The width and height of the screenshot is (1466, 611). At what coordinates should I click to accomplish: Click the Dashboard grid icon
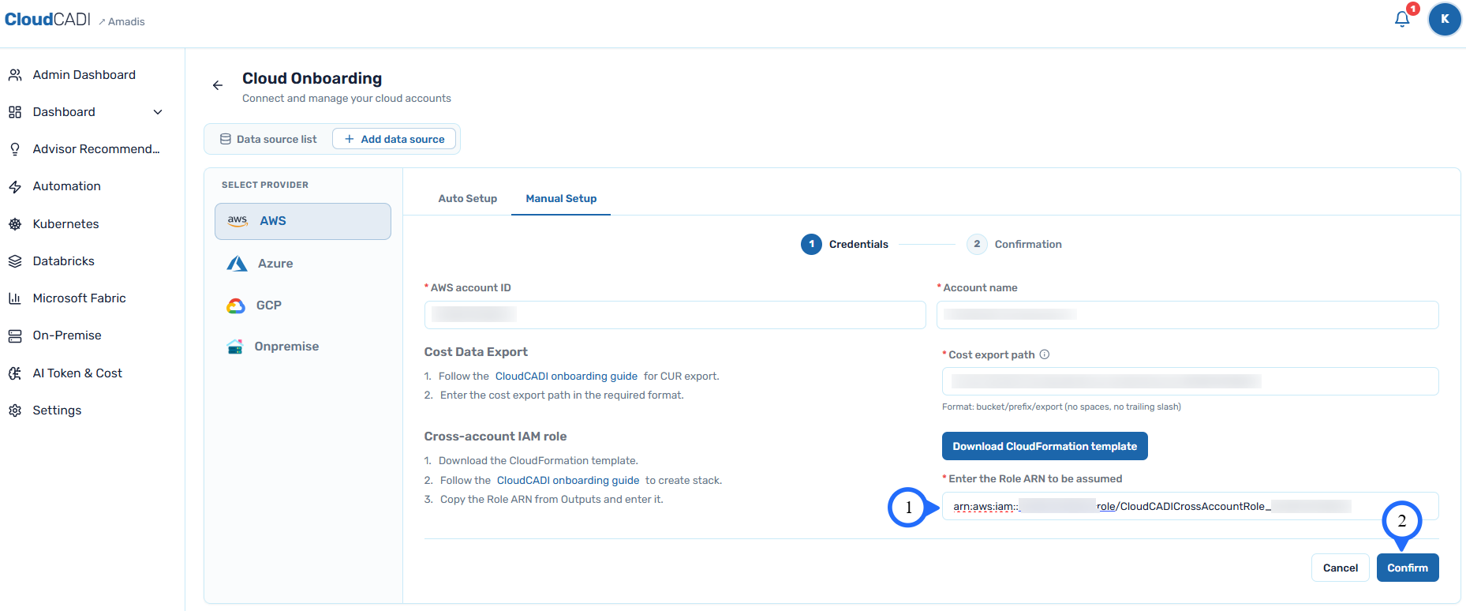(15, 112)
